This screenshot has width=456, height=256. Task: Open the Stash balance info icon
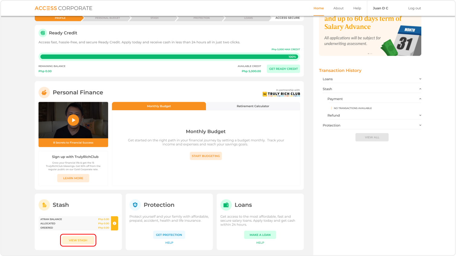click(x=114, y=223)
